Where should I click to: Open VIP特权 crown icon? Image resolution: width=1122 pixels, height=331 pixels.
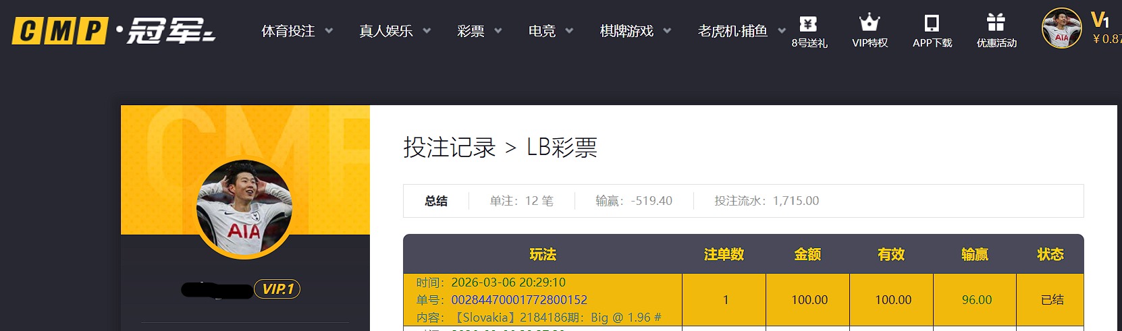tap(870, 23)
